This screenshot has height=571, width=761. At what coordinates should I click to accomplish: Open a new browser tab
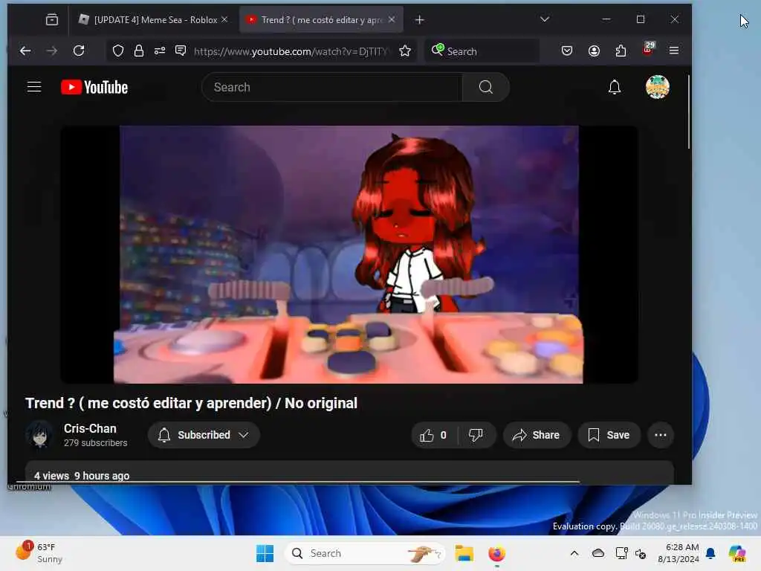[420, 19]
